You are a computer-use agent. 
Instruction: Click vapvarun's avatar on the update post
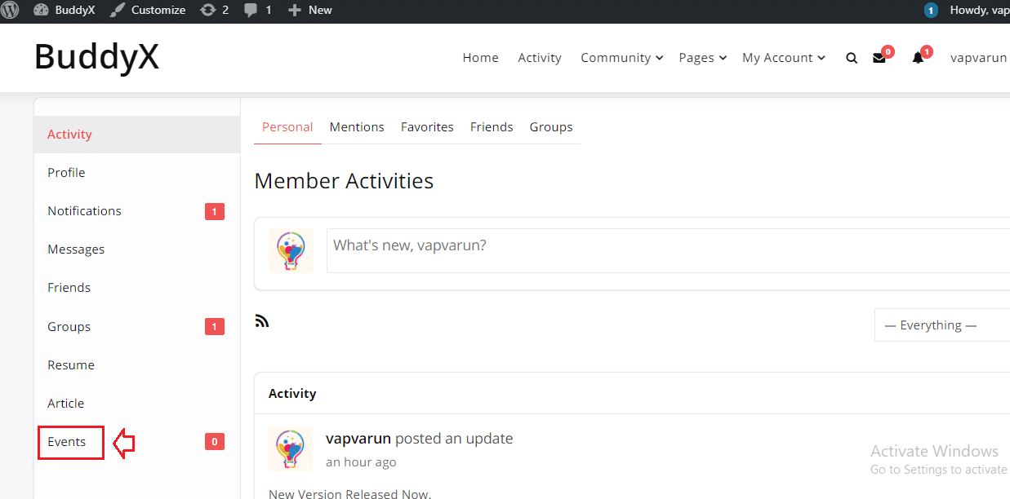[291, 448]
